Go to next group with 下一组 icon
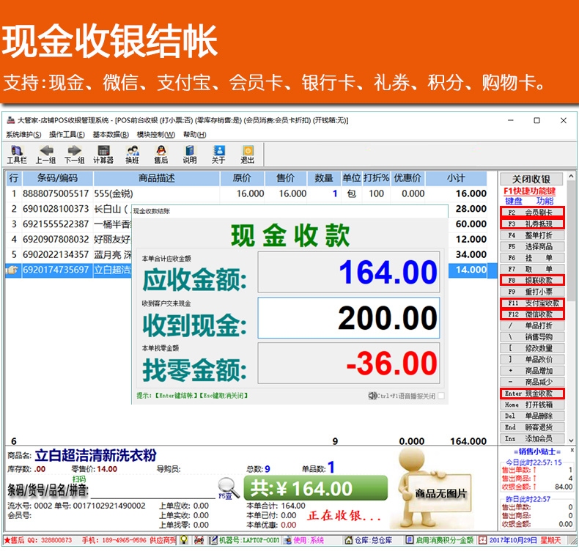This screenshot has height=557, width=579. coord(74,155)
